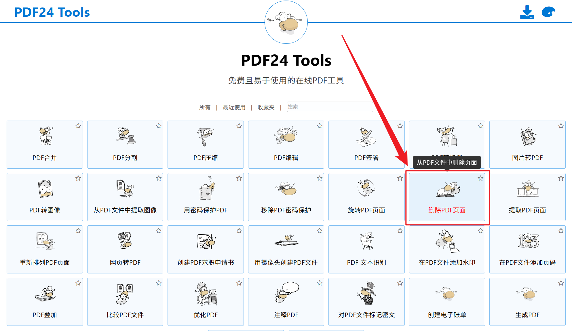Launch the 删除PDF页面 tool
This screenshot has height=331, width=572.
(x=446, y=197)
